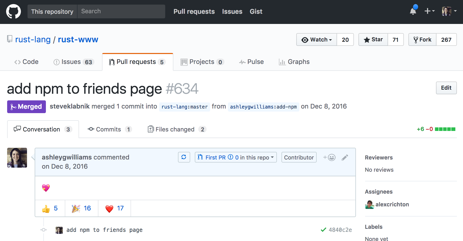Open commit message add npm to friends page
Viewport: 463px width, 241px height.
[x=105, y=230]
